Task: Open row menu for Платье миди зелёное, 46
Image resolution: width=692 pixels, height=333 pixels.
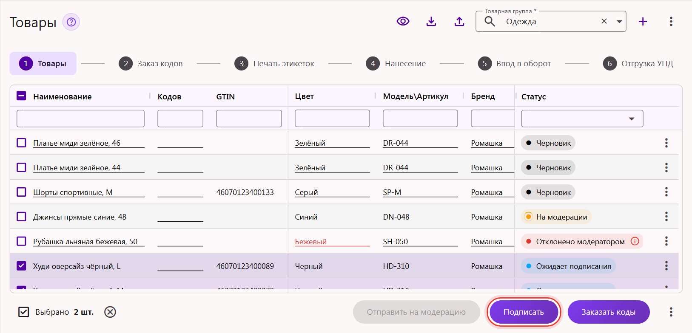Action: pyautogui.click(x=666, y=143)
